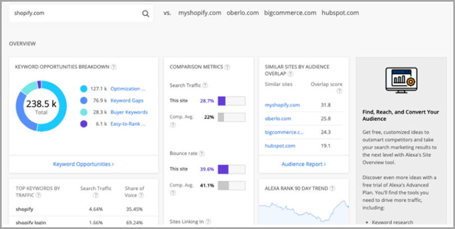Click Comp. Avg. search traffic bar 22%

coord(231,117)
